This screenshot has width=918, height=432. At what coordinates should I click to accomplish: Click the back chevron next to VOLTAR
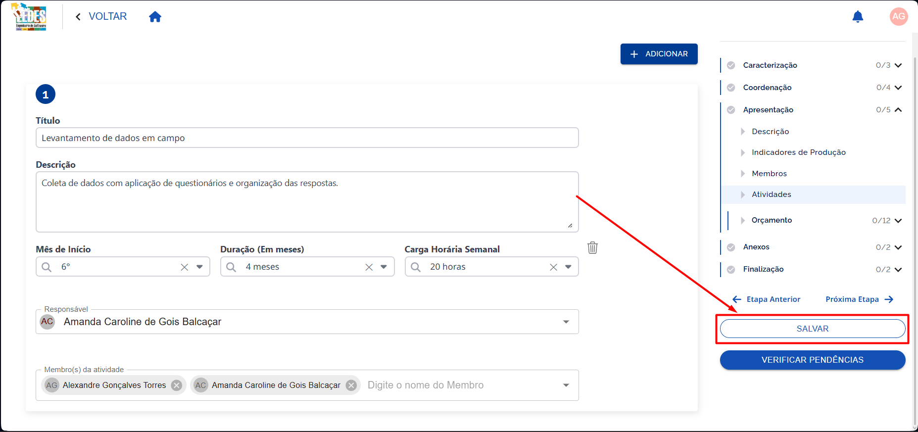(x=78, y=17)
